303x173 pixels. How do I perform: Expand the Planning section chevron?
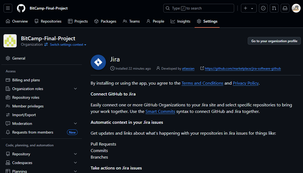coord(75,171)
